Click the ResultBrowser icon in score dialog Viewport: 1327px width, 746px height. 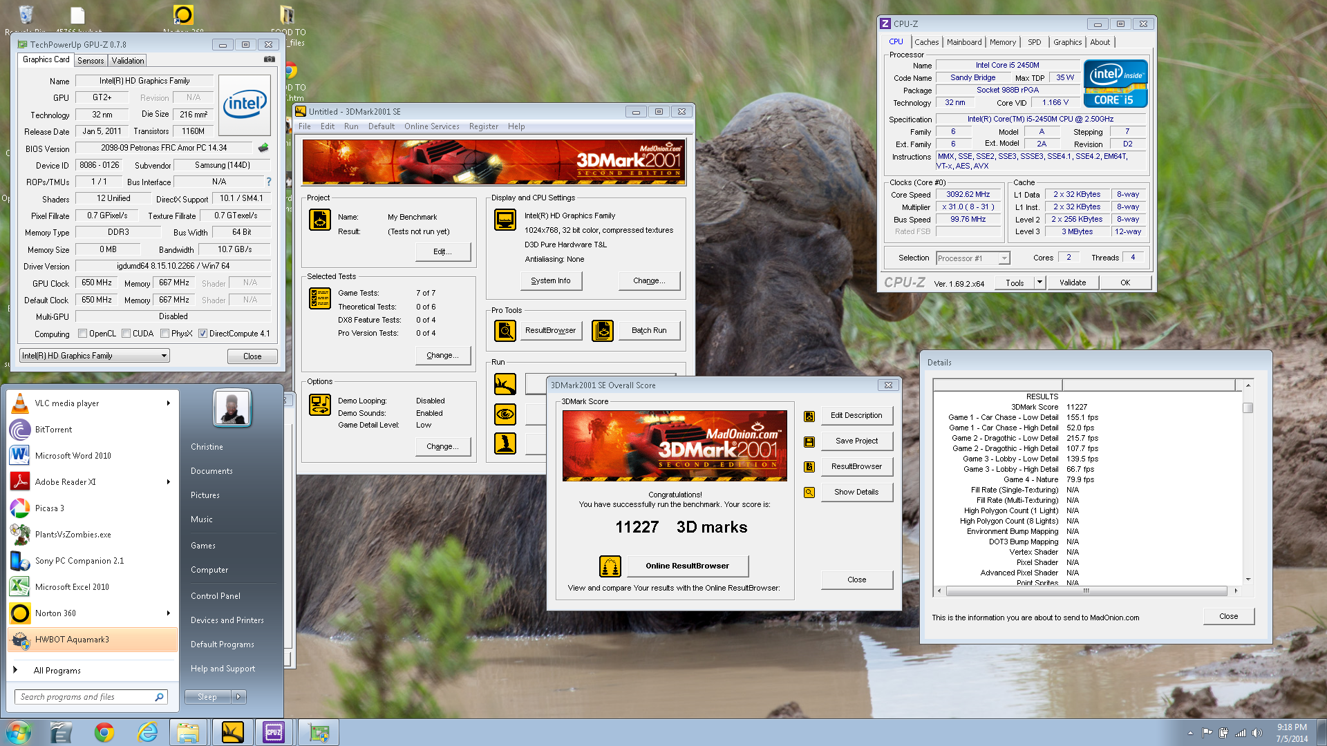coord(809,467)
